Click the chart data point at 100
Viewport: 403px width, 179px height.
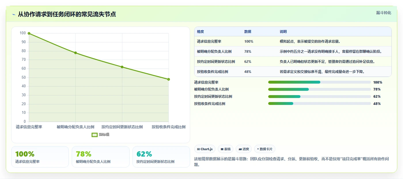click(x=29, y=33)
